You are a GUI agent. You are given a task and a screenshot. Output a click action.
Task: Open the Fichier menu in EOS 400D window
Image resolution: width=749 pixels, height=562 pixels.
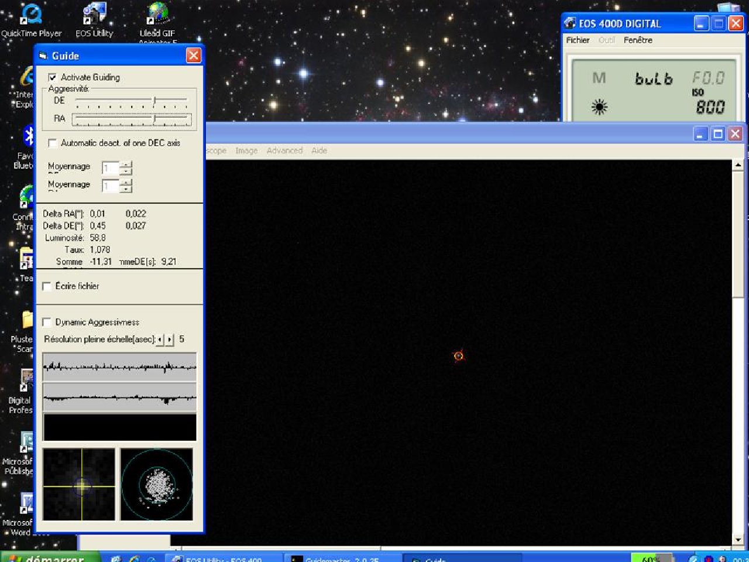point(578,40)
